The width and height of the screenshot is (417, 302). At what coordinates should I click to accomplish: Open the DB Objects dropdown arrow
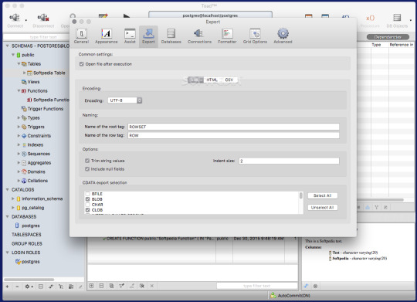[411, 20]
